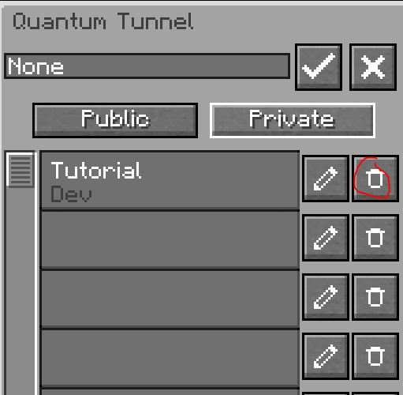This screenshot has height=395, width=403.
Task: Click the list scrollbar handle
Action: (21, 170)
